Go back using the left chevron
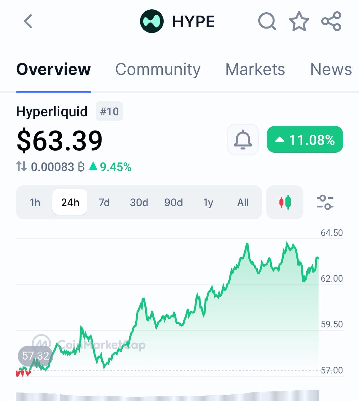Viewport: 359px width, 401px height. (x=28, y=21)
